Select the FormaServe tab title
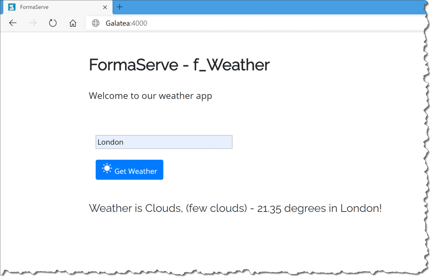This screenshot has height=280, width=434. tap(34, 7)
